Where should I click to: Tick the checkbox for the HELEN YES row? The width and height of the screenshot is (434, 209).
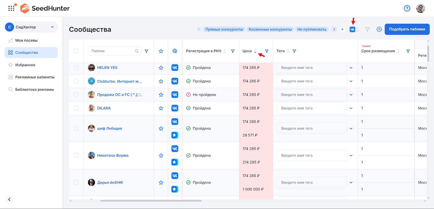[x=76, y=68]
